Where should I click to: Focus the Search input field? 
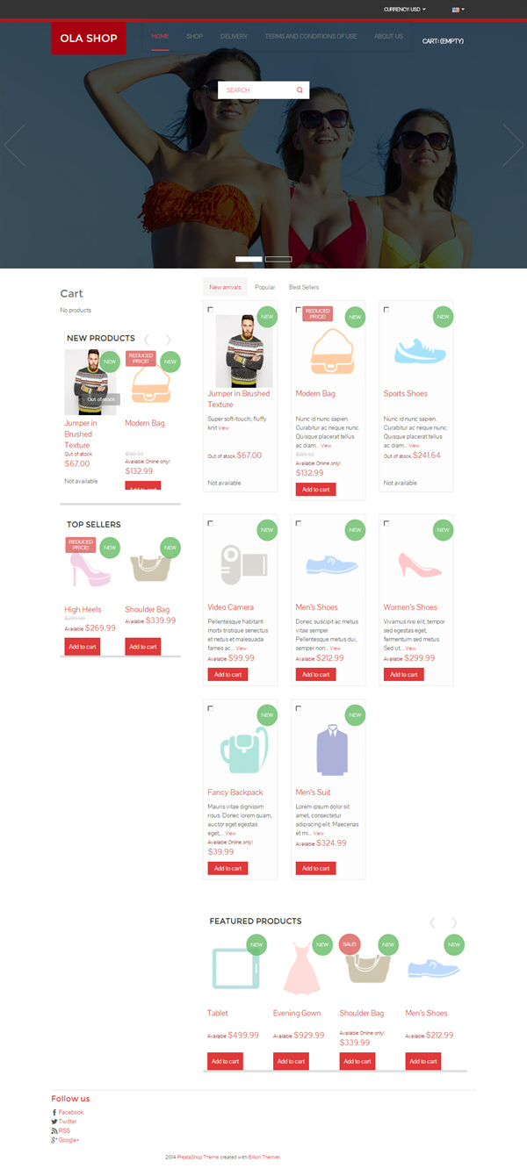pos(256,90)
